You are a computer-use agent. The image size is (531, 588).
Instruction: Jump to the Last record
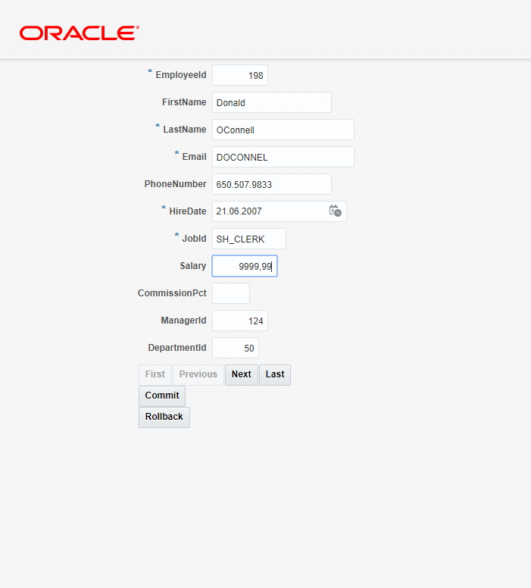275,374
